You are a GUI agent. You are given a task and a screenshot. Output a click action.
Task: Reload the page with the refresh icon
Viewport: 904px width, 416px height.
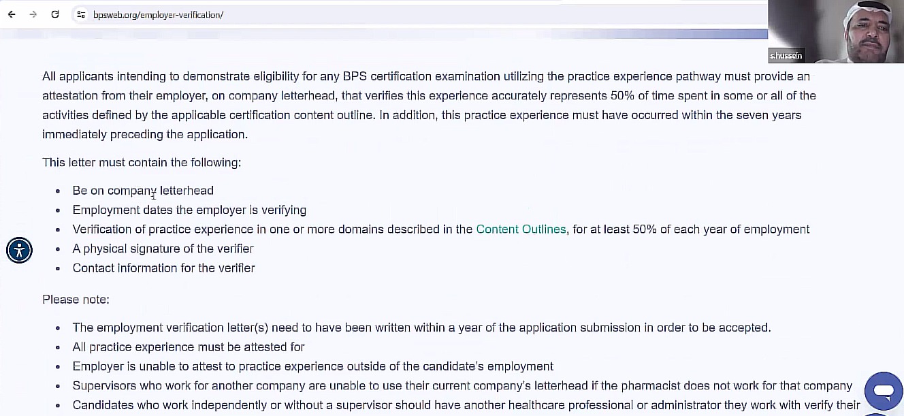click(x=55, y=14)
